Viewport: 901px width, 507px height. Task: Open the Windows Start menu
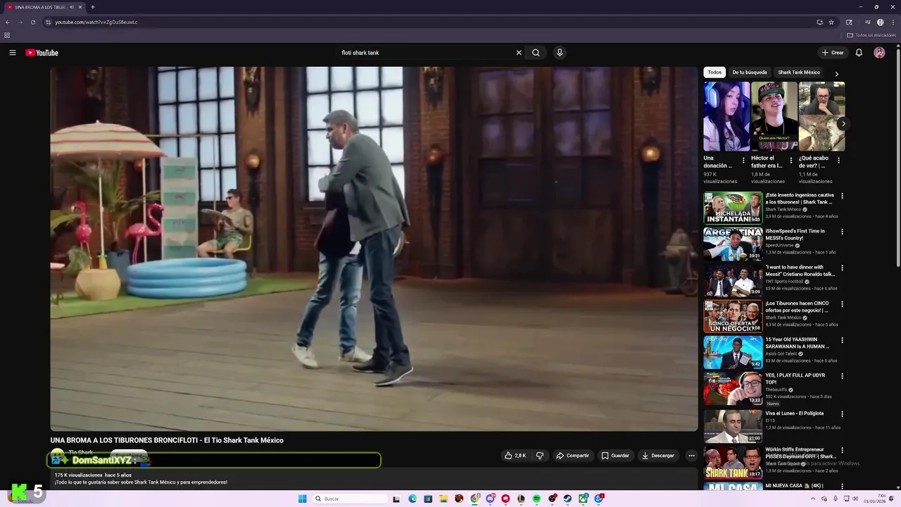tap(303, 499)
